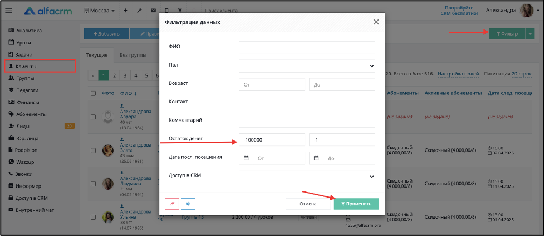Check the Александрова Злата row checkbox

coord(93,150)
